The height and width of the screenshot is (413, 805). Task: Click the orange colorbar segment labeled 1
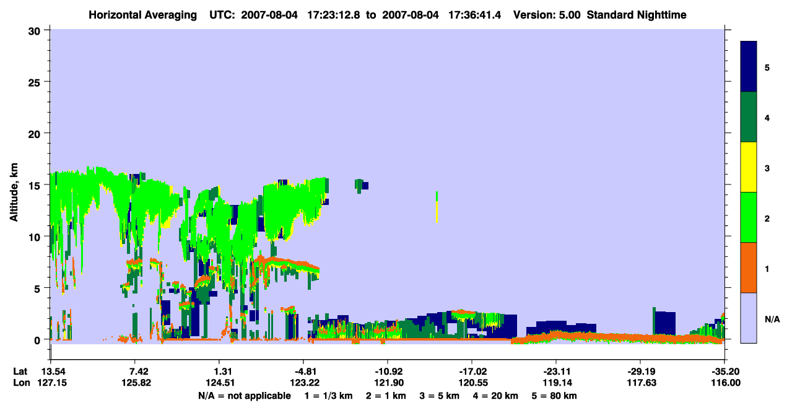tap(749, 267)
